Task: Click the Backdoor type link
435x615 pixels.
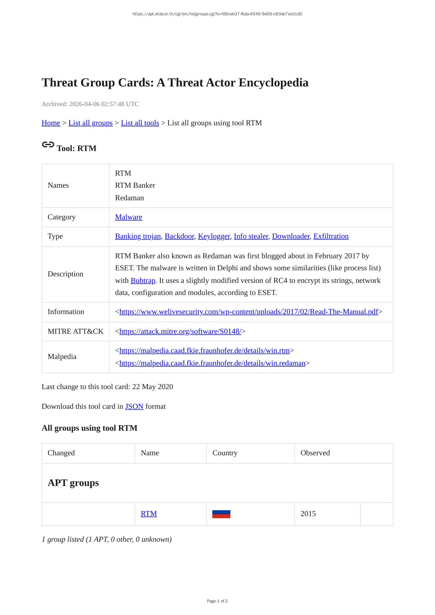Action: (179, 236)
